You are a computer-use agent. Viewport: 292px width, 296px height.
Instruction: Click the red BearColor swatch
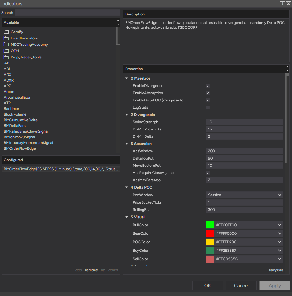210,233
